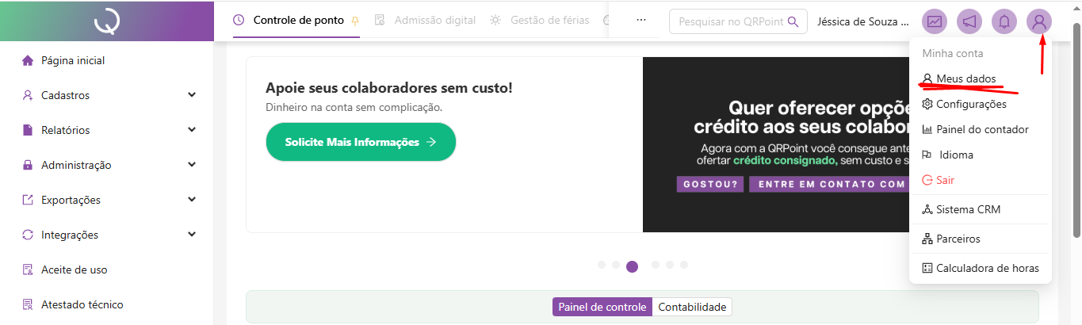Select the Contabilidade toggle option
The width and height of the screenshot is (1082, 325).
tap(692, 307)
